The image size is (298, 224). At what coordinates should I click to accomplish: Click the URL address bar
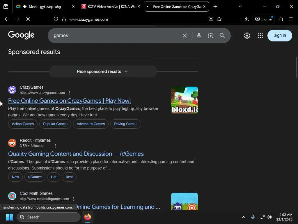click(x=137, y=19)
